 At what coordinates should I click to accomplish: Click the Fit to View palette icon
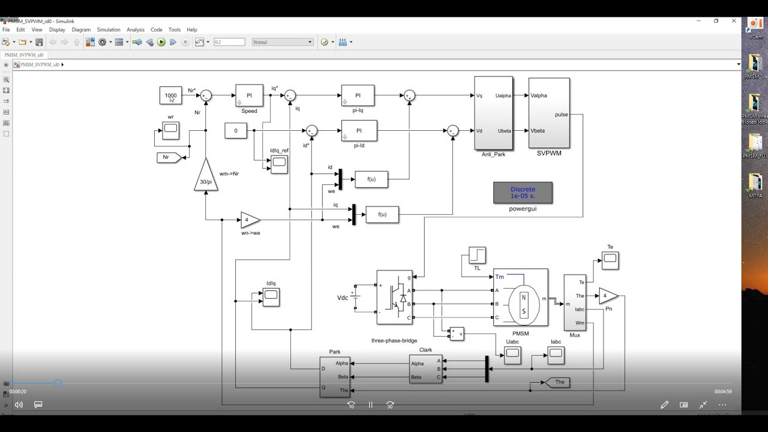click(7, 90)
